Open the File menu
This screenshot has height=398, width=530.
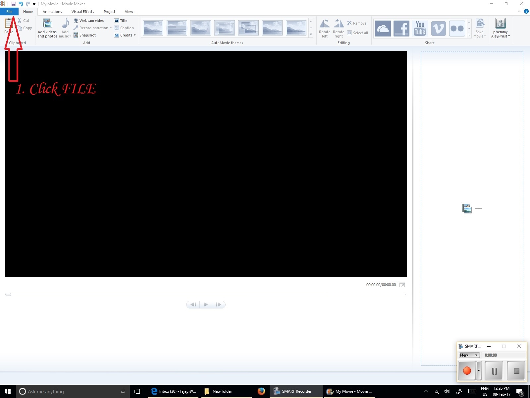click(9, 12)
